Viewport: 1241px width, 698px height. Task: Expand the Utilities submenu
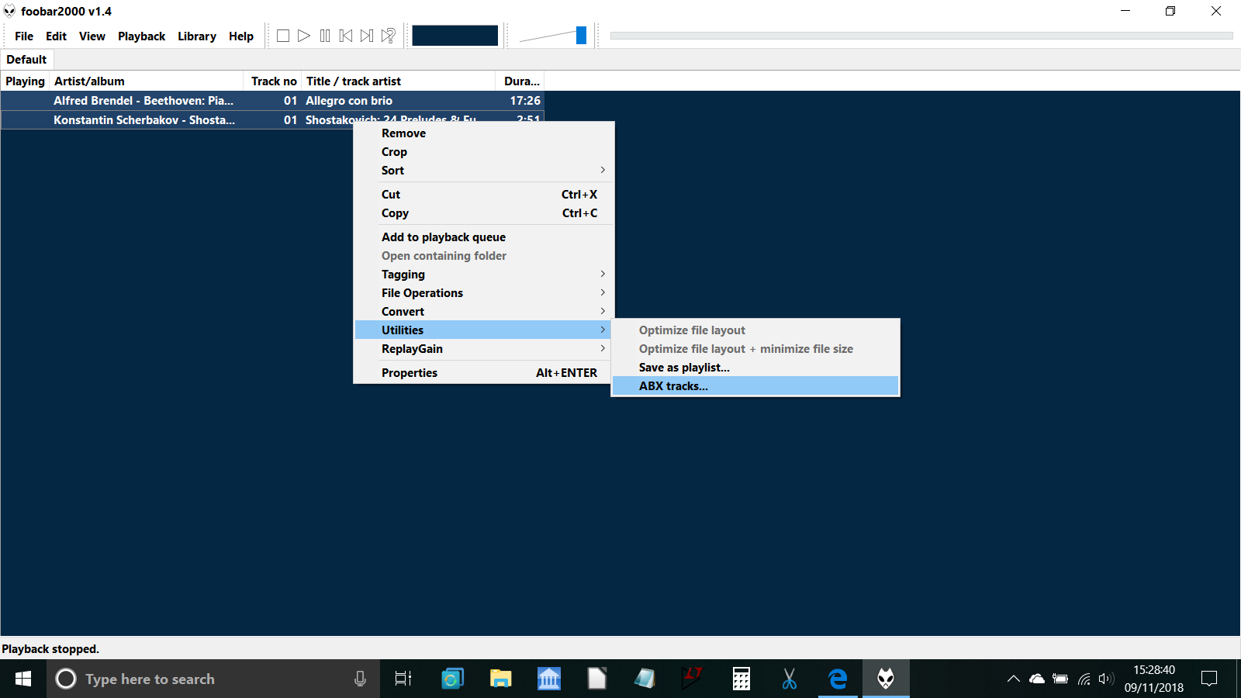click(484, 330)
